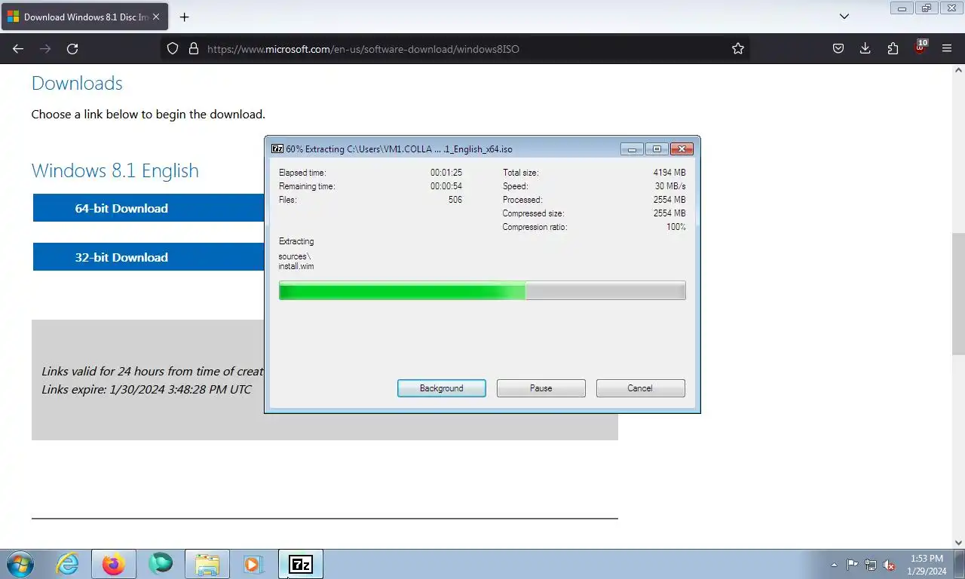Screen dimensions: 965x579
Task: Open the Save to Pocket icon
Action: [x=838, y=48]
